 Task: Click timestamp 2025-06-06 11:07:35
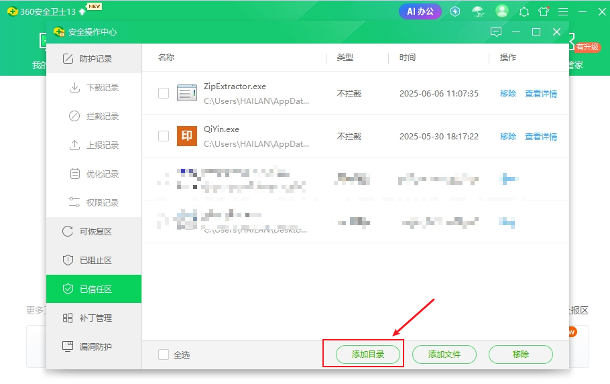pyautogui.click(x=439, y=93)
